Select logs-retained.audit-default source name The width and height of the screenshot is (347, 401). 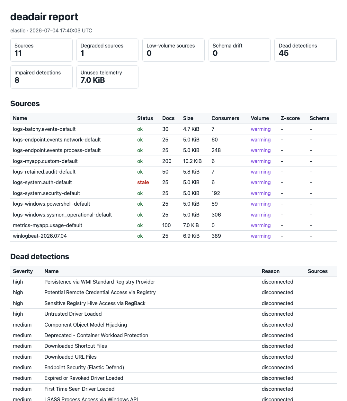point(44,172)
